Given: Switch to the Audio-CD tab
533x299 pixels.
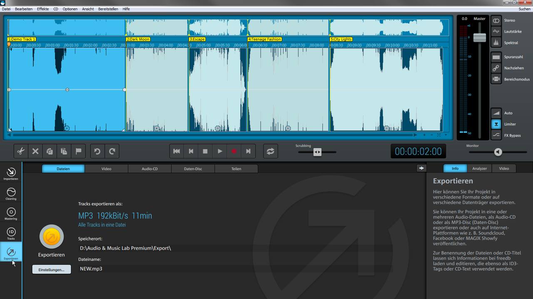Looking at the screenshot, I should click(149, 169).
